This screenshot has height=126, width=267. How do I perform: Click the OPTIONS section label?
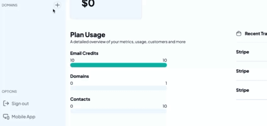[x=9, y=91]
